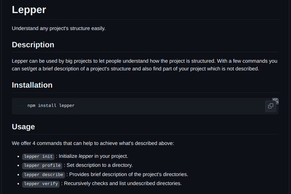Click the tagline 'Understand any project's structure easily.'
The image size is (291, 194).
(59, 28)
